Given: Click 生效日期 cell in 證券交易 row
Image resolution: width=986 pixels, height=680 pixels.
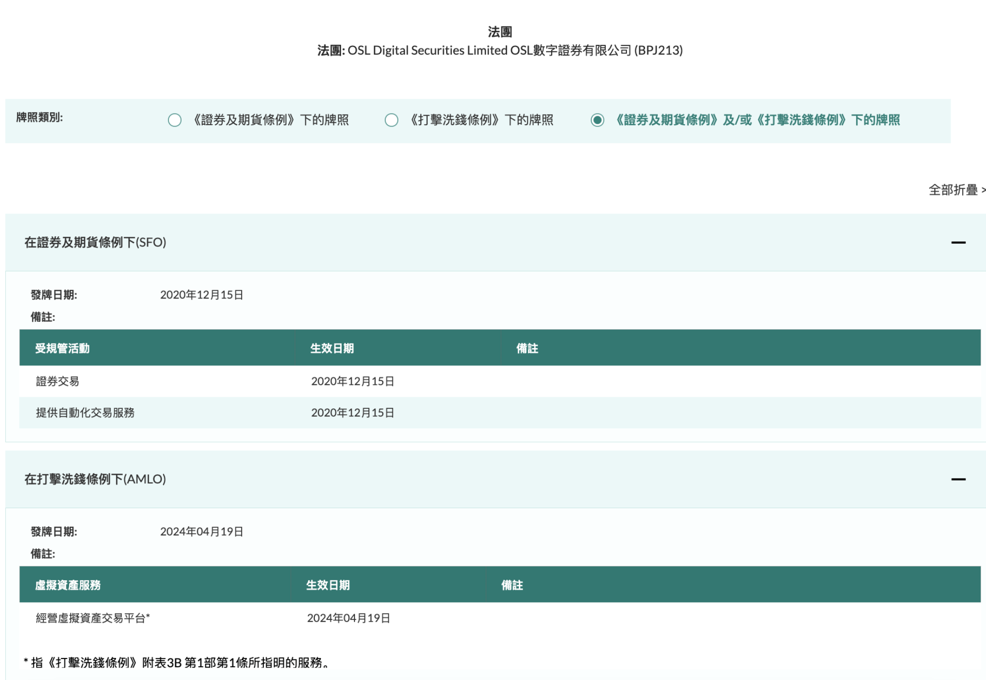Looking at the screenshot, I should pyautogui.click(x=353, y=381).
